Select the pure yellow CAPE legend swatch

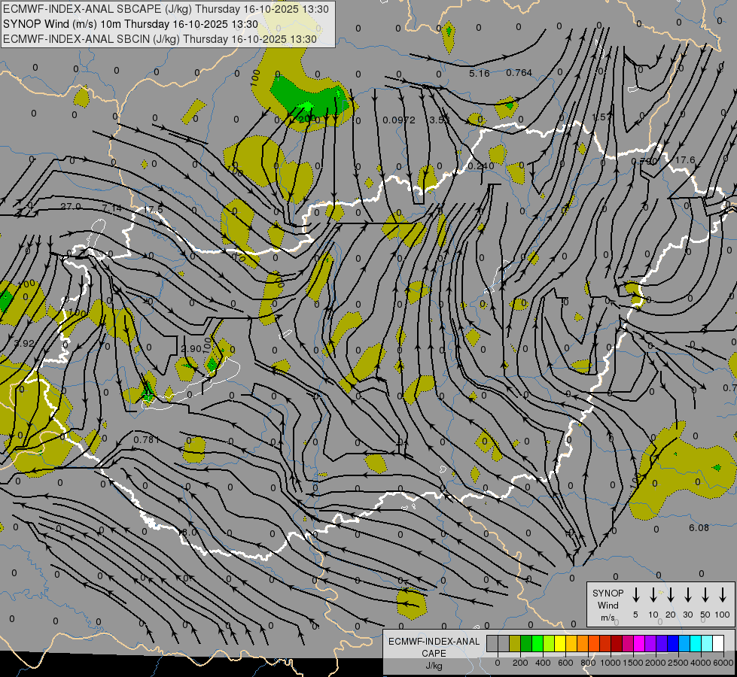[560, 643]
